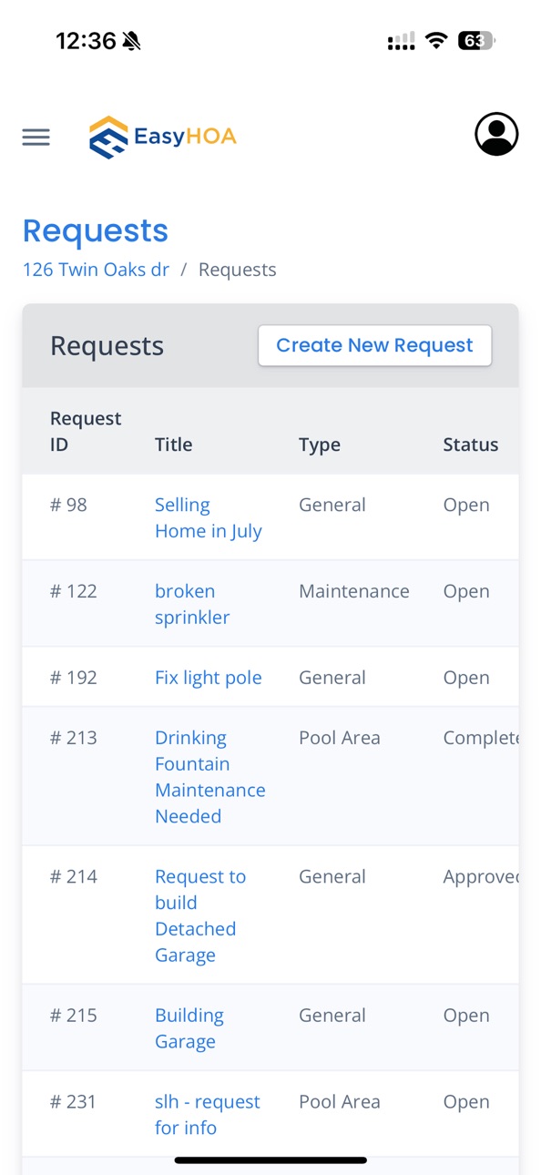Open the Fix light pole request

pyautogui.click(x=208, y=678)
